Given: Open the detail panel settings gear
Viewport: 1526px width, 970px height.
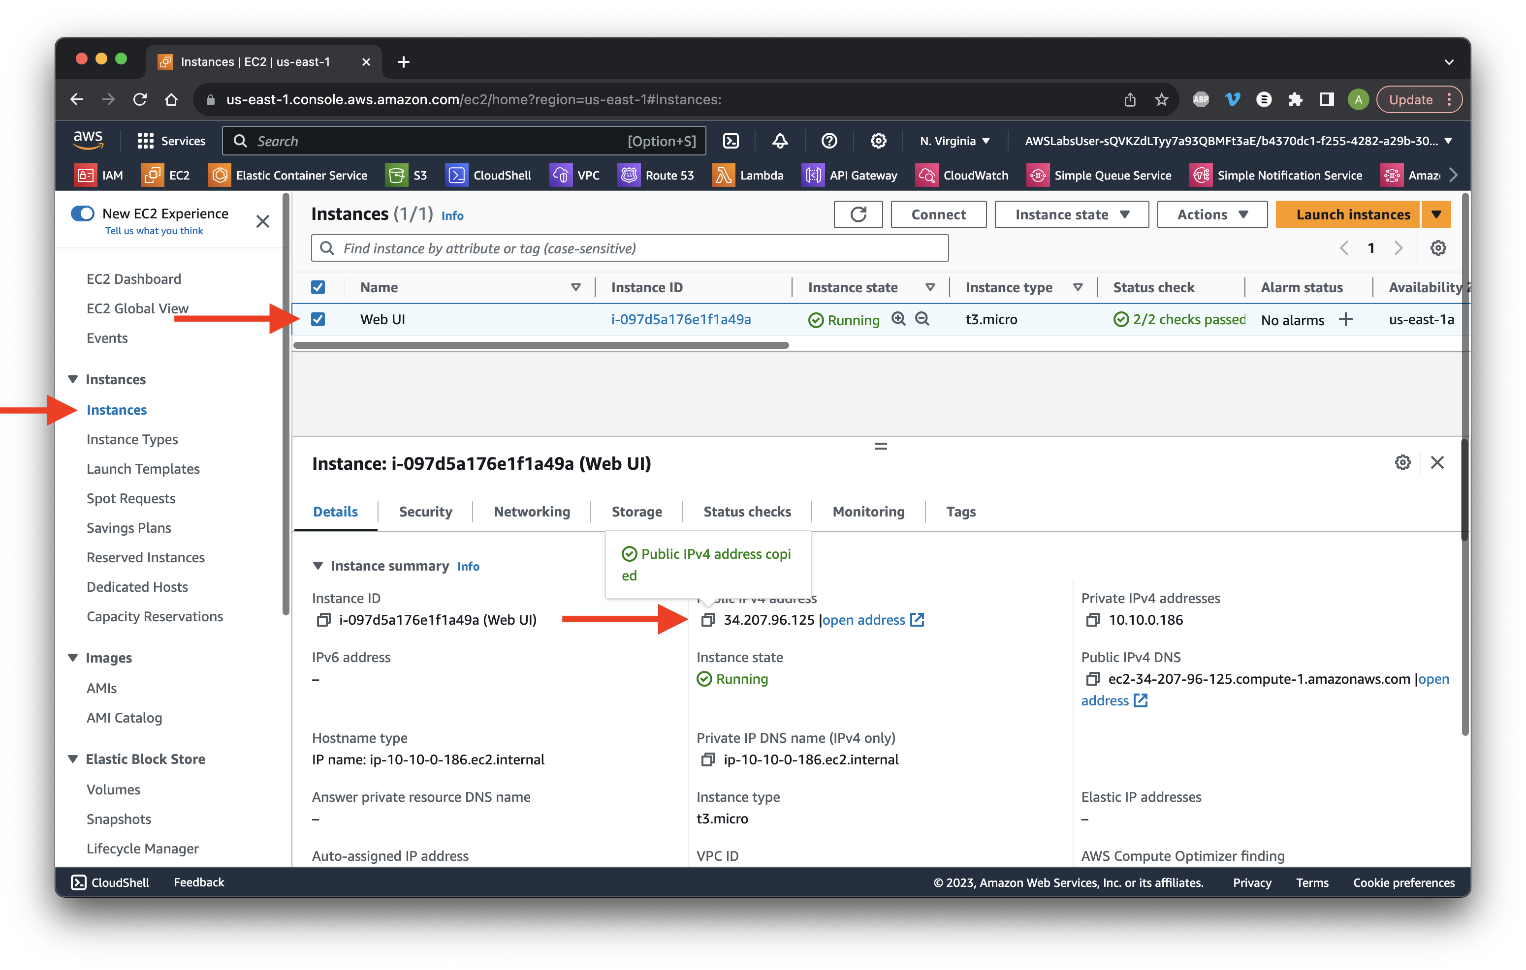Looking at the screenshot, I should pyautogui.click(x=1402, y=462).
